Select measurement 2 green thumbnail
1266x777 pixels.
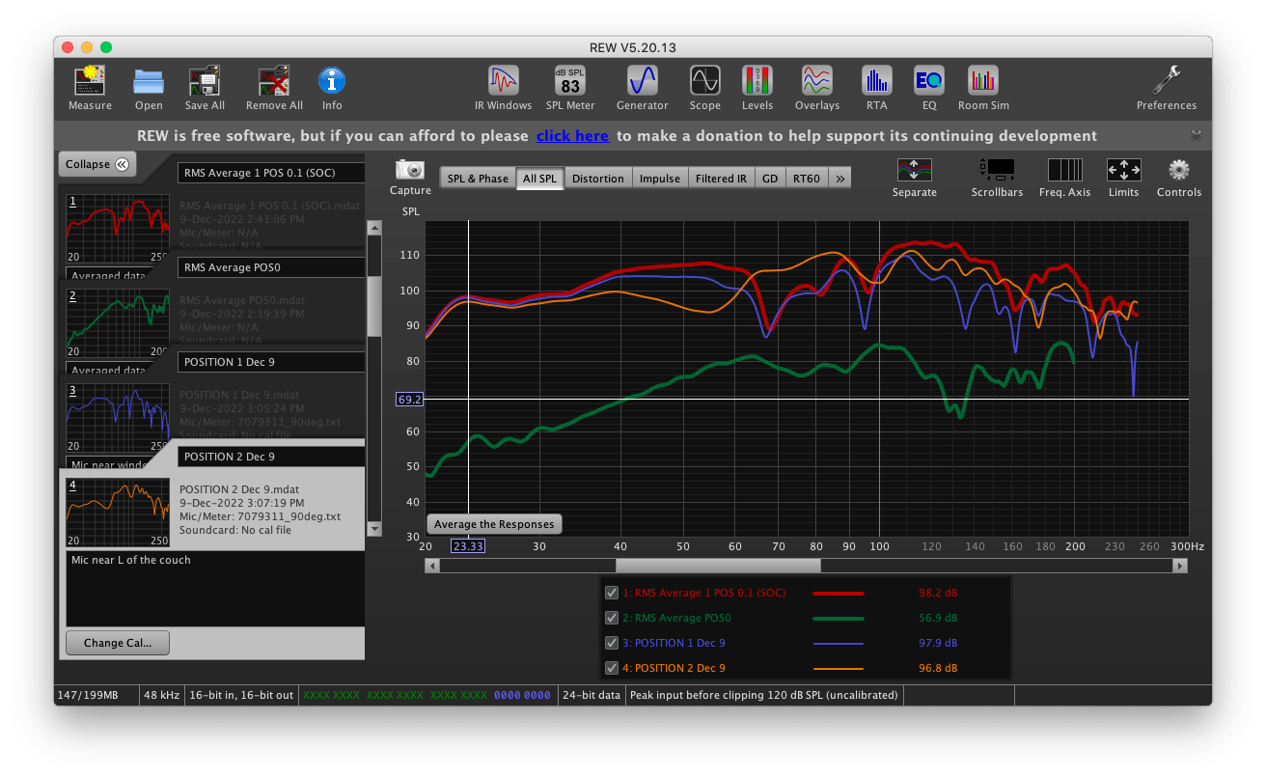[118, 322]
